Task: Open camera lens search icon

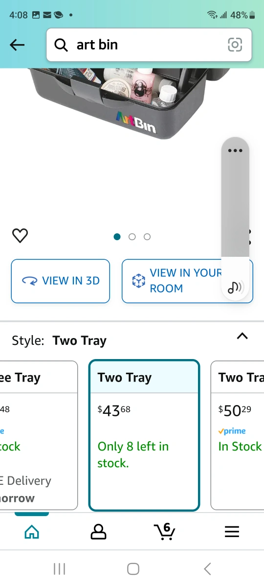Action: [235, 45]
